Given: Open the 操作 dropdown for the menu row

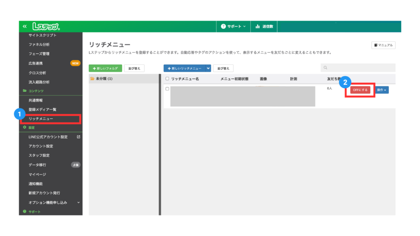Looking at the screenshot, I should (x=381, y=90).
